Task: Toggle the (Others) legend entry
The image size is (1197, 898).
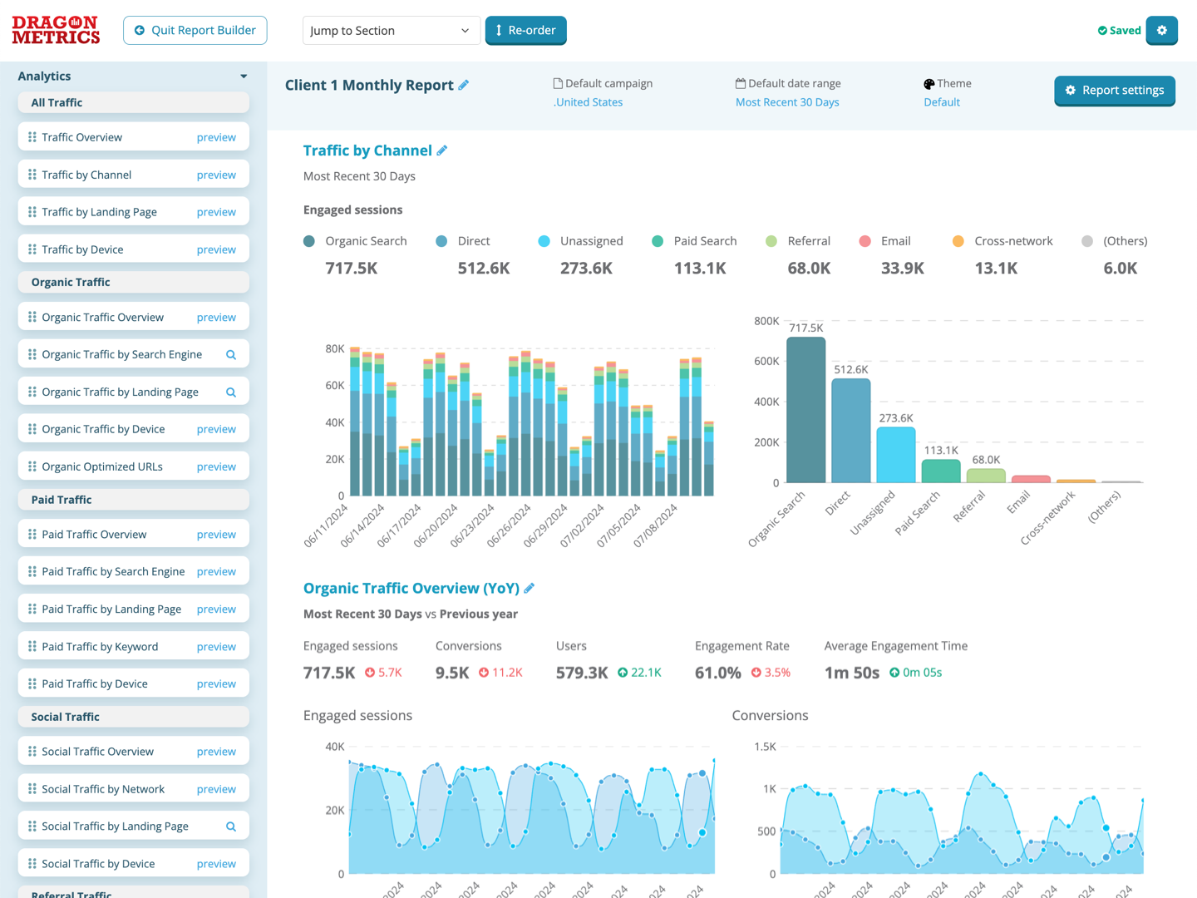Action: (x=1115, y=241)
